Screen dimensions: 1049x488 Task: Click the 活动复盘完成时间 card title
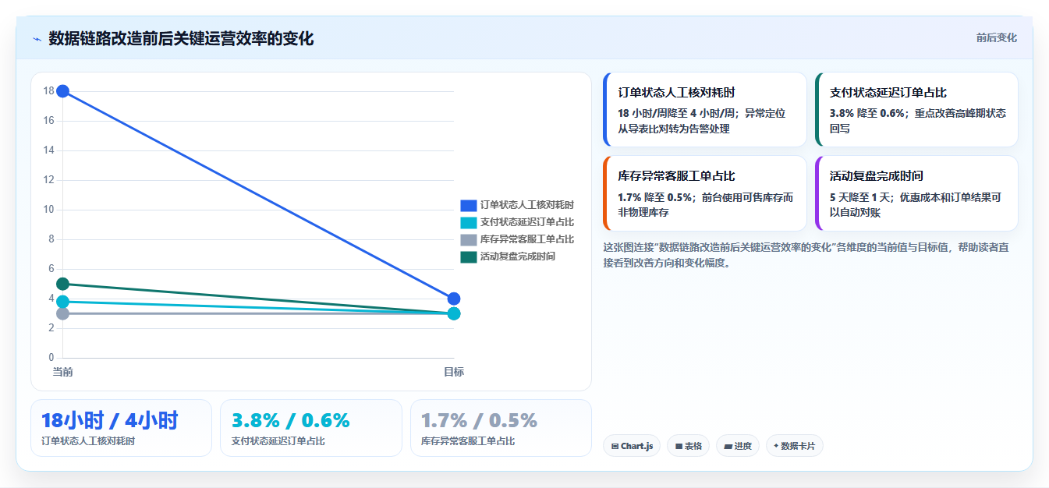point(877,176)
